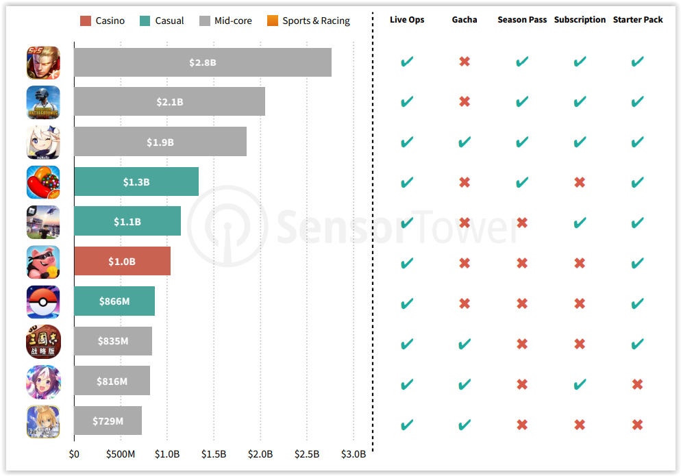Click the red $1.0B Casino bar

pos(122,262)
